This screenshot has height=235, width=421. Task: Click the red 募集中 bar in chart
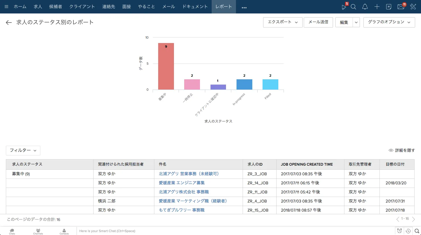click(166, 67)
